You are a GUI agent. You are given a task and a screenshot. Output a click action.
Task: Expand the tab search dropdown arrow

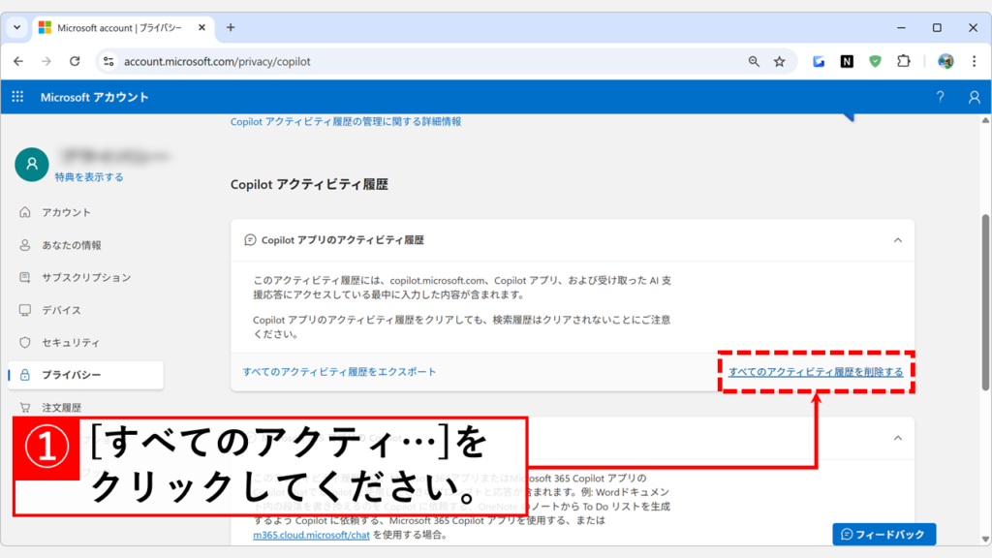[16, 27]
